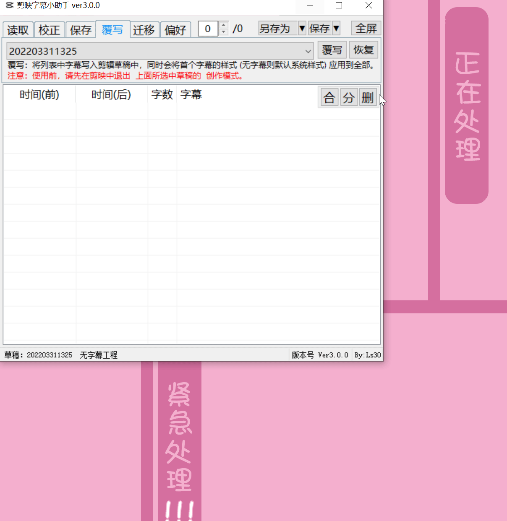
Task: Click the 恢复 restore action button
Action: 363,49
